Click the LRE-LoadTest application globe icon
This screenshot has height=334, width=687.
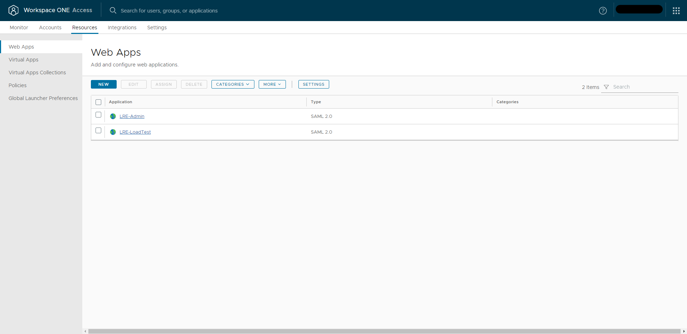113,132
